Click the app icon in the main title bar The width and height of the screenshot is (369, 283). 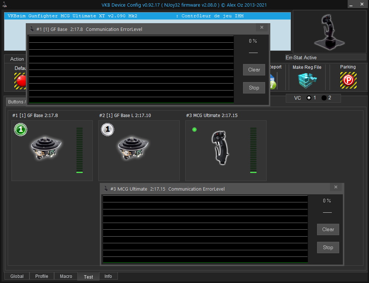point(5,5)
